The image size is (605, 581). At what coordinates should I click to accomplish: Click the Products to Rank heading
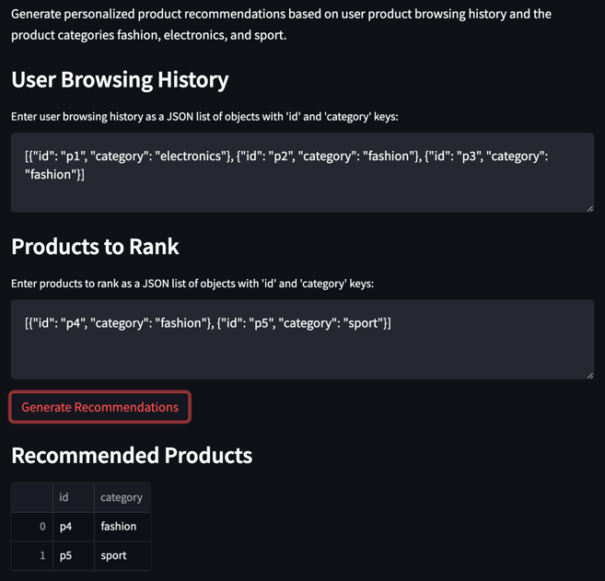click(95, 247)
